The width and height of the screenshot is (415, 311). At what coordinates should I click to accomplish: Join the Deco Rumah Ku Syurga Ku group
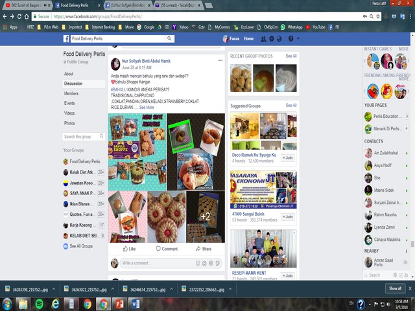tap(287, 157)
